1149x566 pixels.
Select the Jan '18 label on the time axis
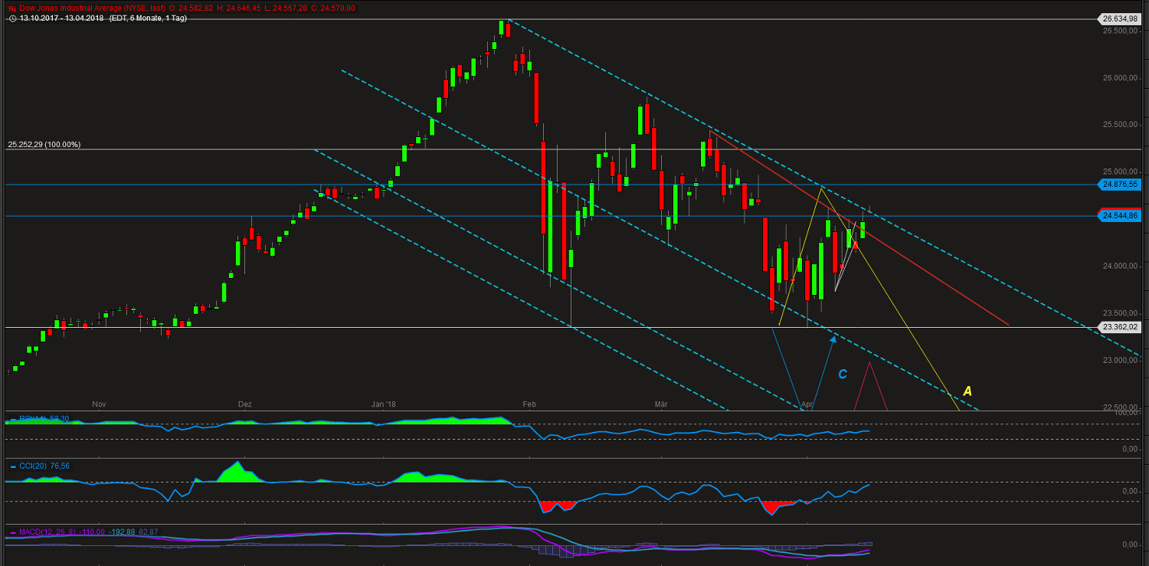point(383,404)
